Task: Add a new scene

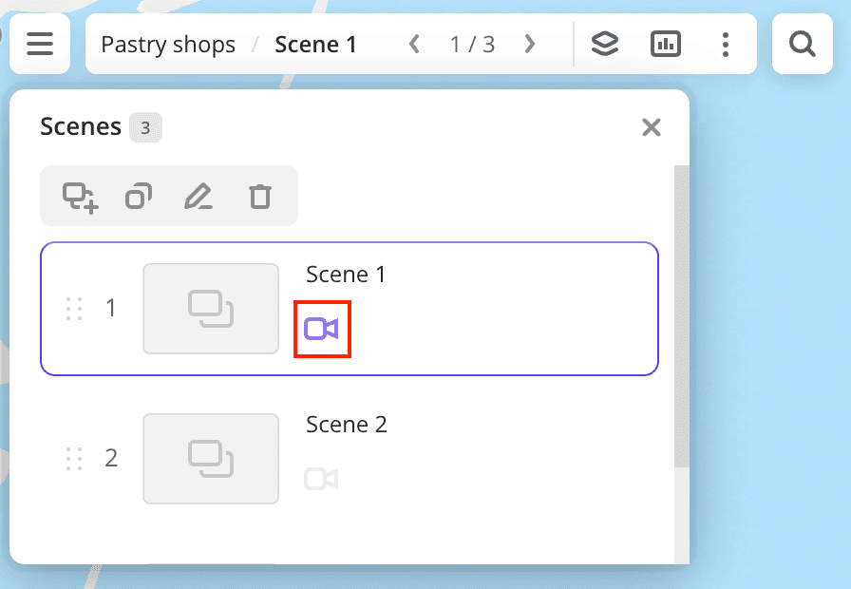Action: [80, 197]
